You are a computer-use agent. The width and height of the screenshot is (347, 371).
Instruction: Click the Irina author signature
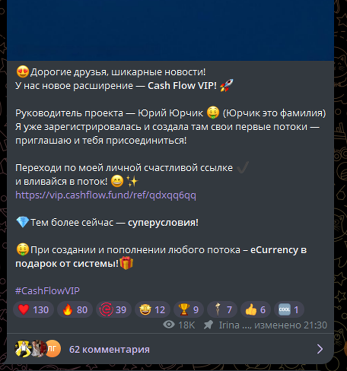235,325
